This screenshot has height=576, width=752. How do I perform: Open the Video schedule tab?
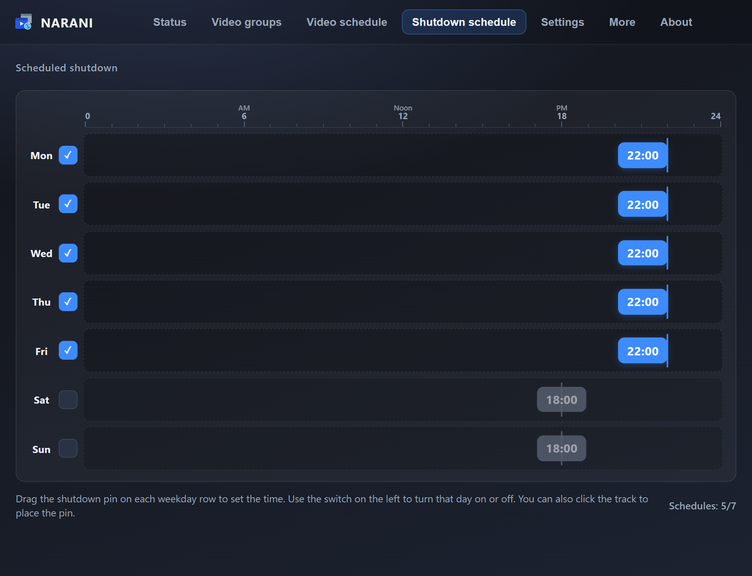(347, 22)
